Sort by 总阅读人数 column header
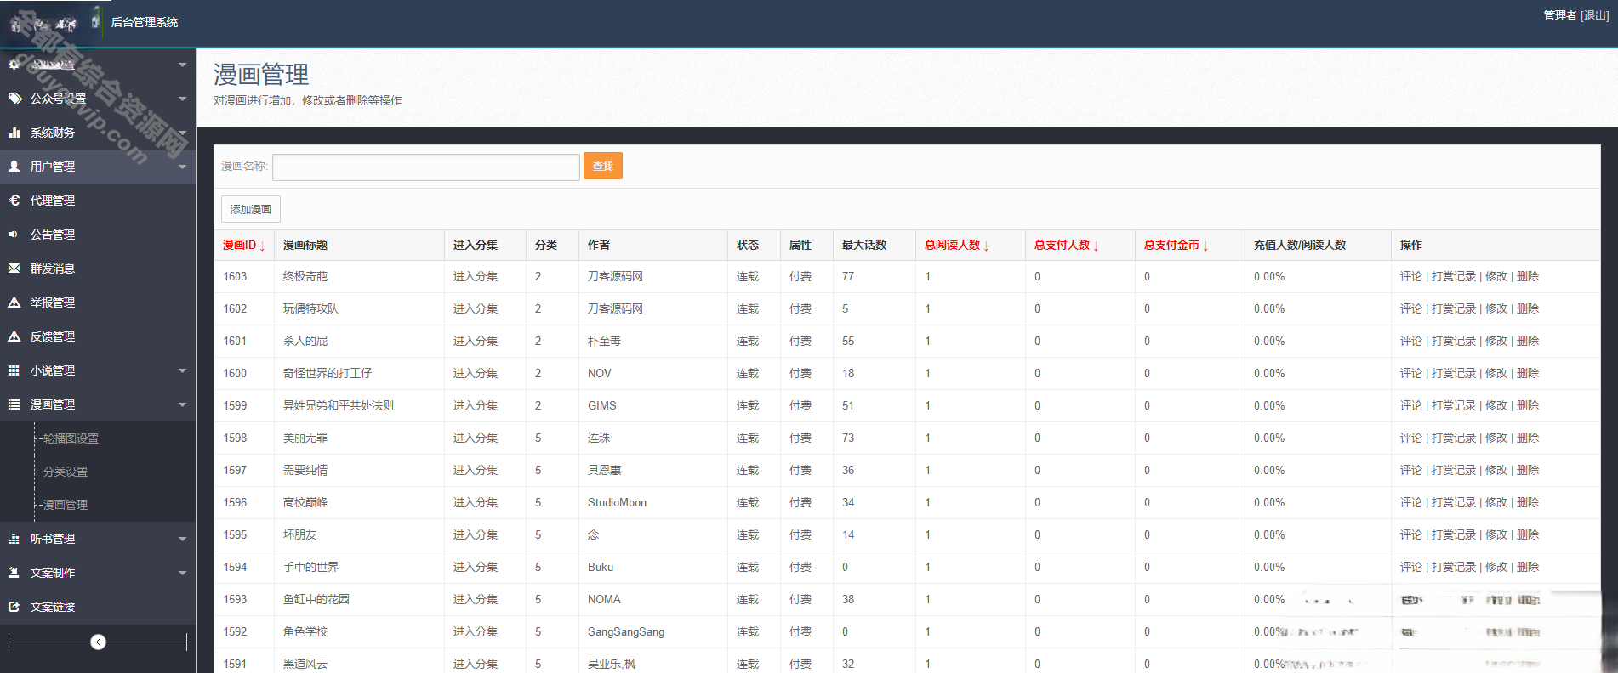 [957, 245]
